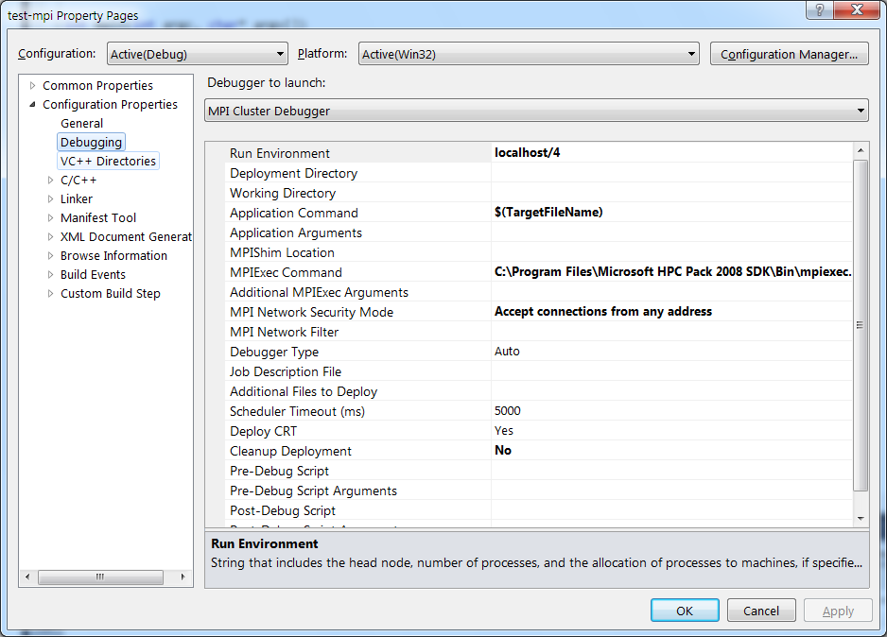
Task: Select the General tree item
Action: tap(82, 123)
